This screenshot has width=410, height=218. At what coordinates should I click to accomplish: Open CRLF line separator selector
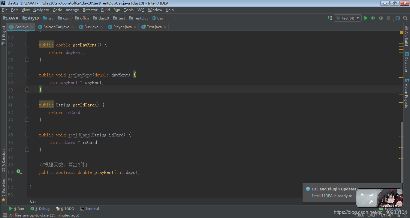coord(372,215)
